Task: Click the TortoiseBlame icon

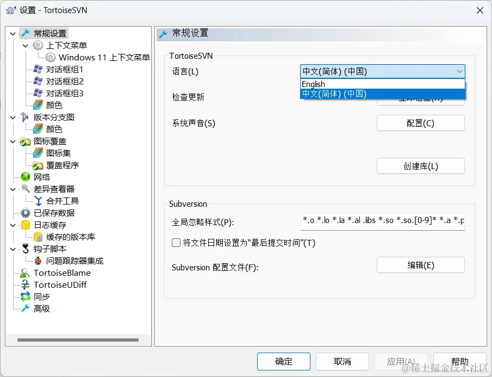Action: pos(25,273)
